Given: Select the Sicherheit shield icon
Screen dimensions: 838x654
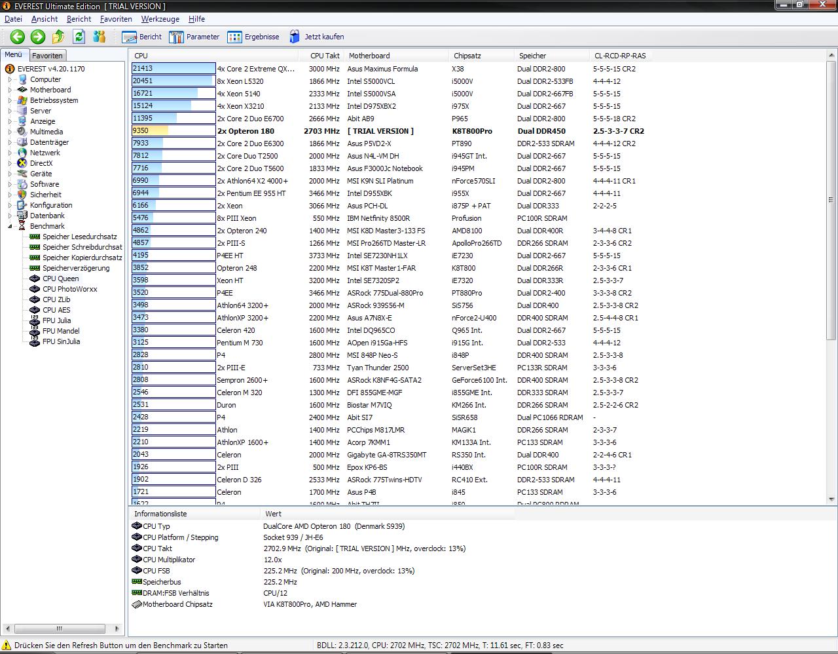Looking at the screenshot, I should pos(23,195).
